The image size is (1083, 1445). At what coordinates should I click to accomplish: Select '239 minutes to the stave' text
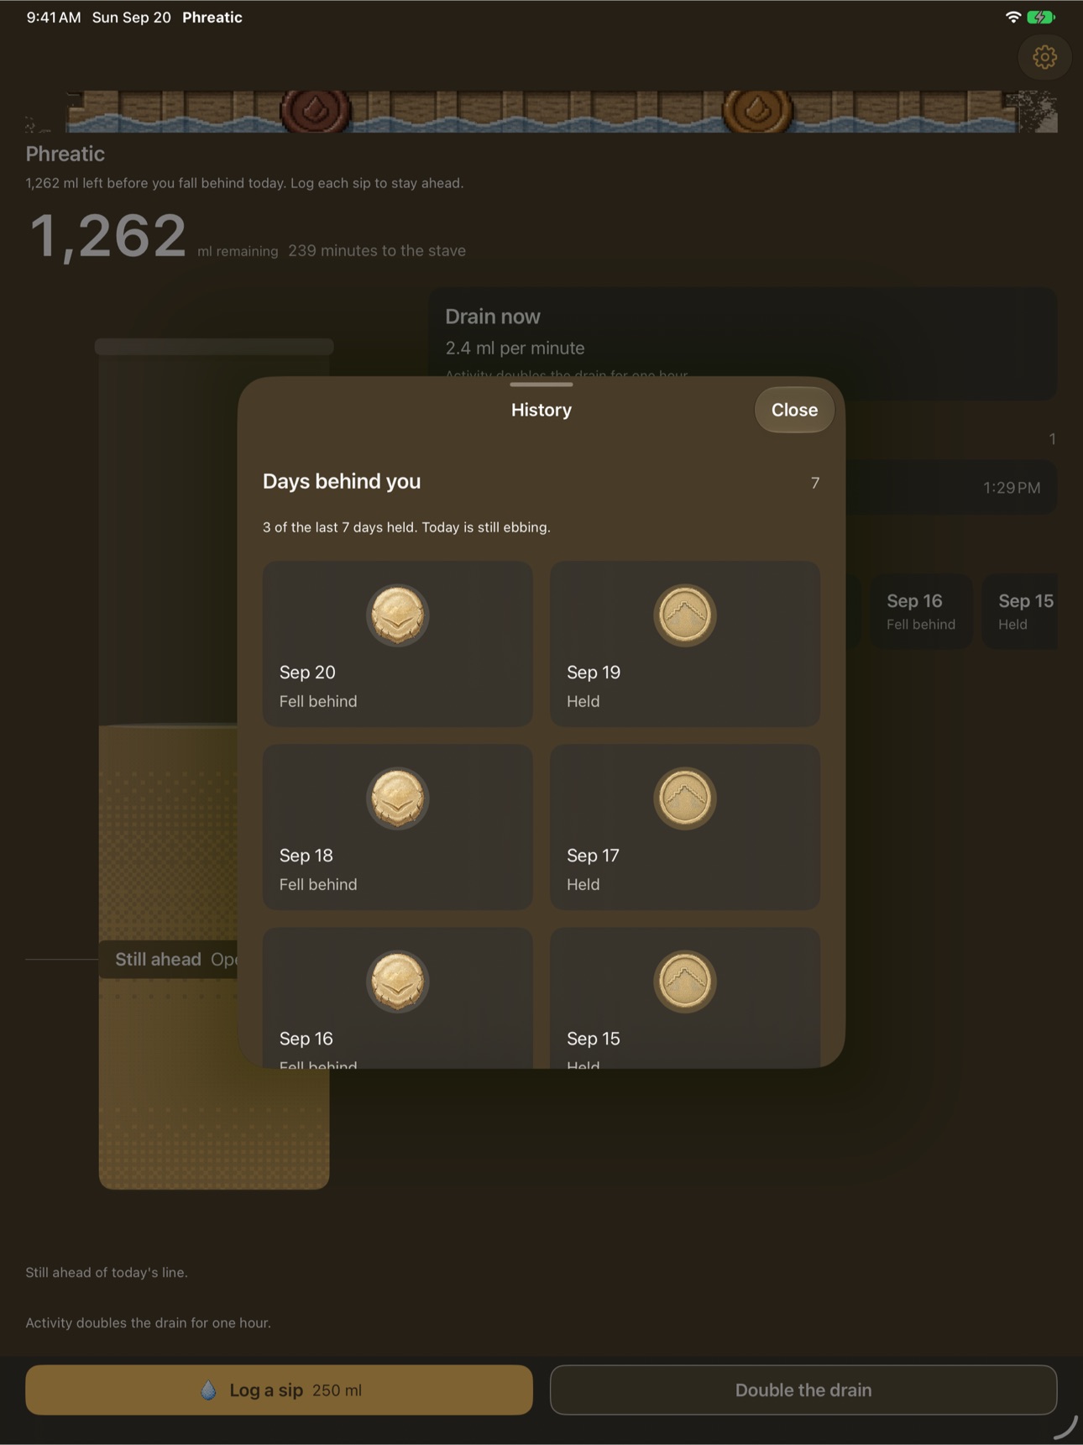pos(377,251)
